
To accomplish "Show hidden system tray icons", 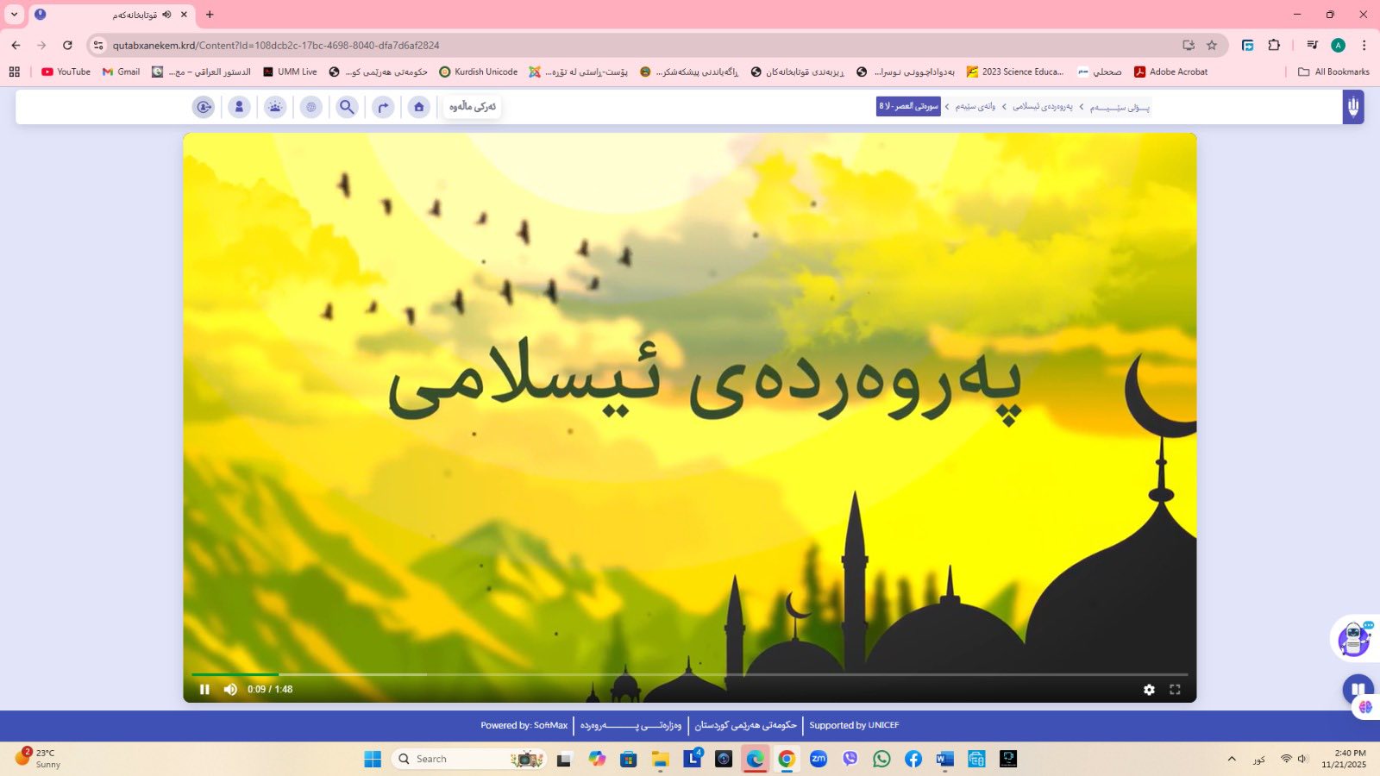I will (x=1232, y=759).
